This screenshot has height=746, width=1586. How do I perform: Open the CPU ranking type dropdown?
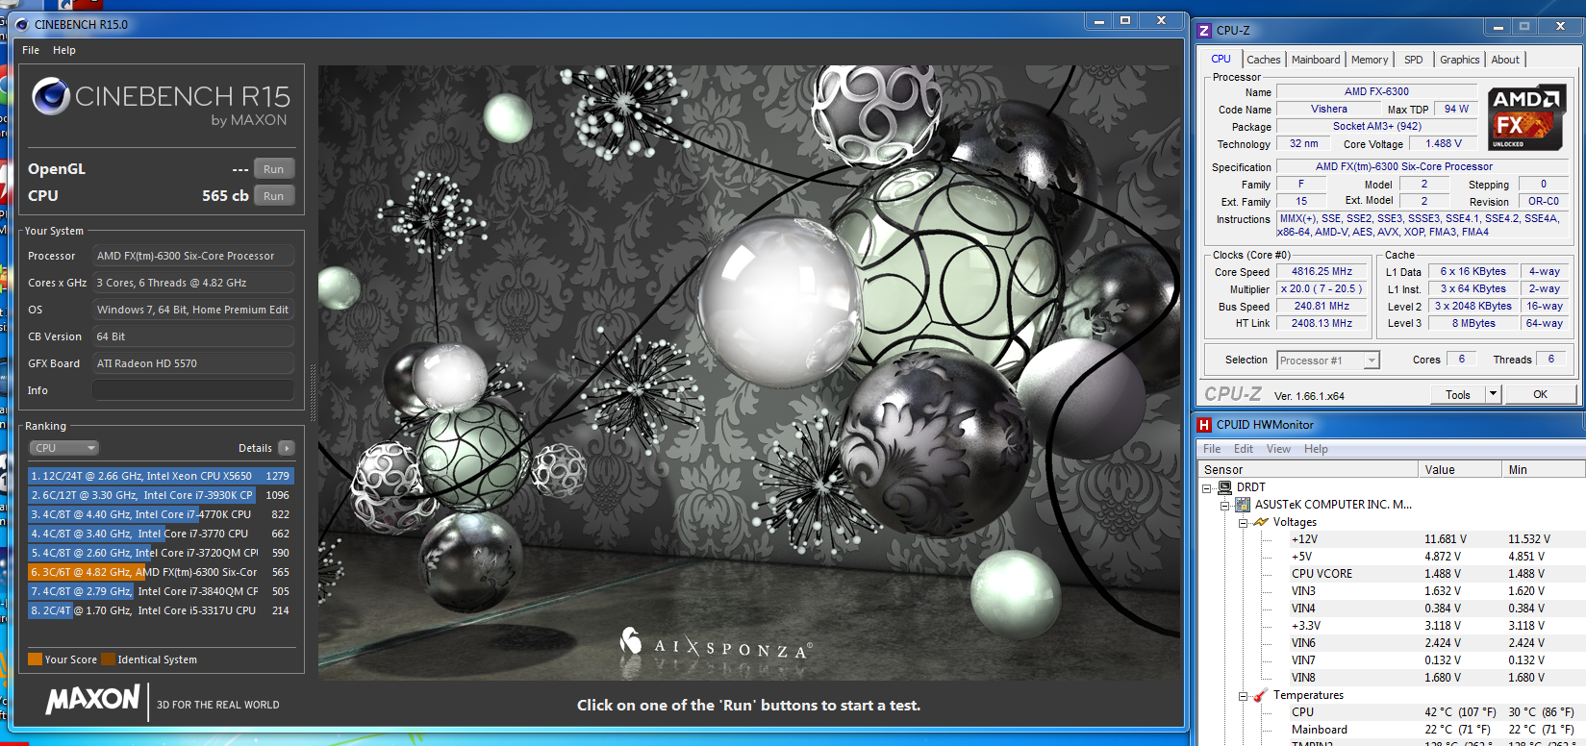64,448
